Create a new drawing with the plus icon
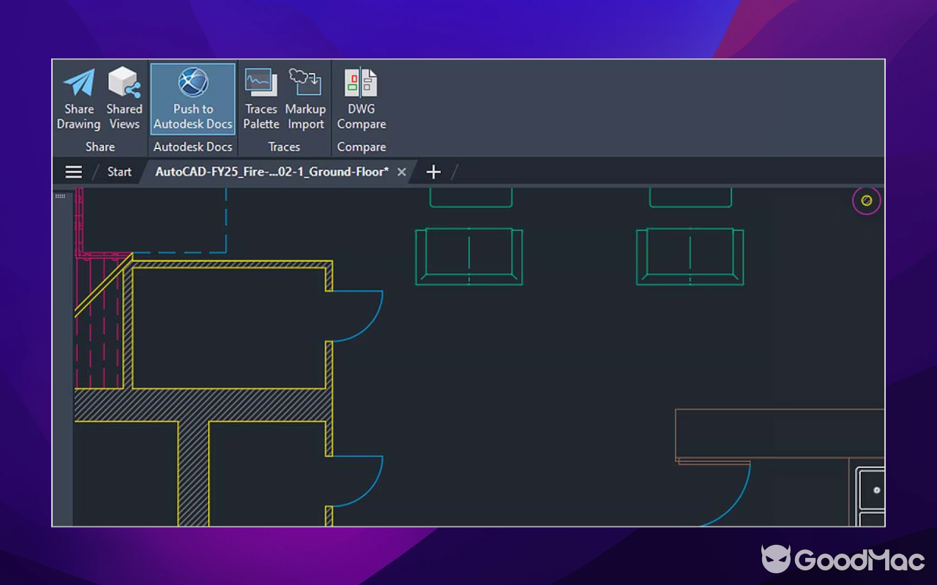Viewport: 937px width, 585px height. pos(433,171)
